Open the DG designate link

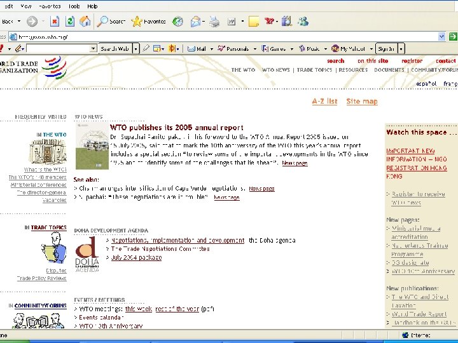tap(410, 263)
